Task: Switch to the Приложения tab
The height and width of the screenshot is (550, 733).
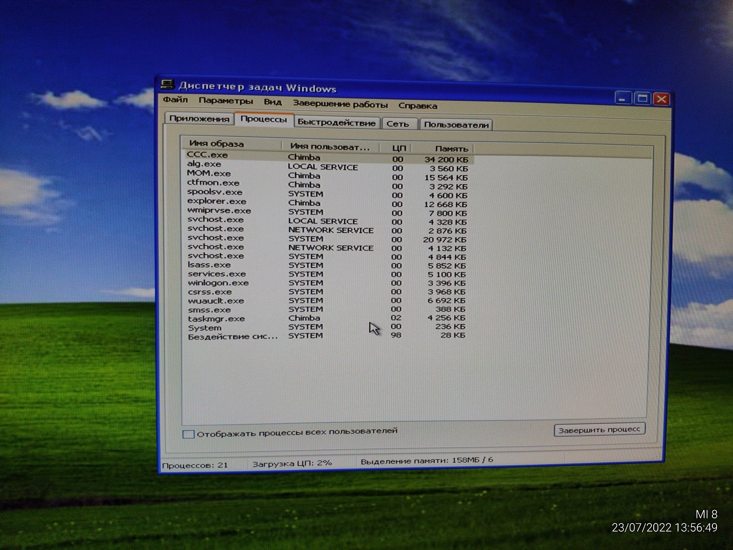Action: [199, 118]
